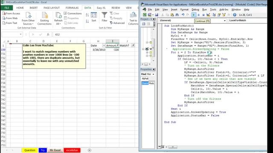Click the Insert Function fx icon
Viewport: 273px width, 153px height.
[x=48, y=34]
